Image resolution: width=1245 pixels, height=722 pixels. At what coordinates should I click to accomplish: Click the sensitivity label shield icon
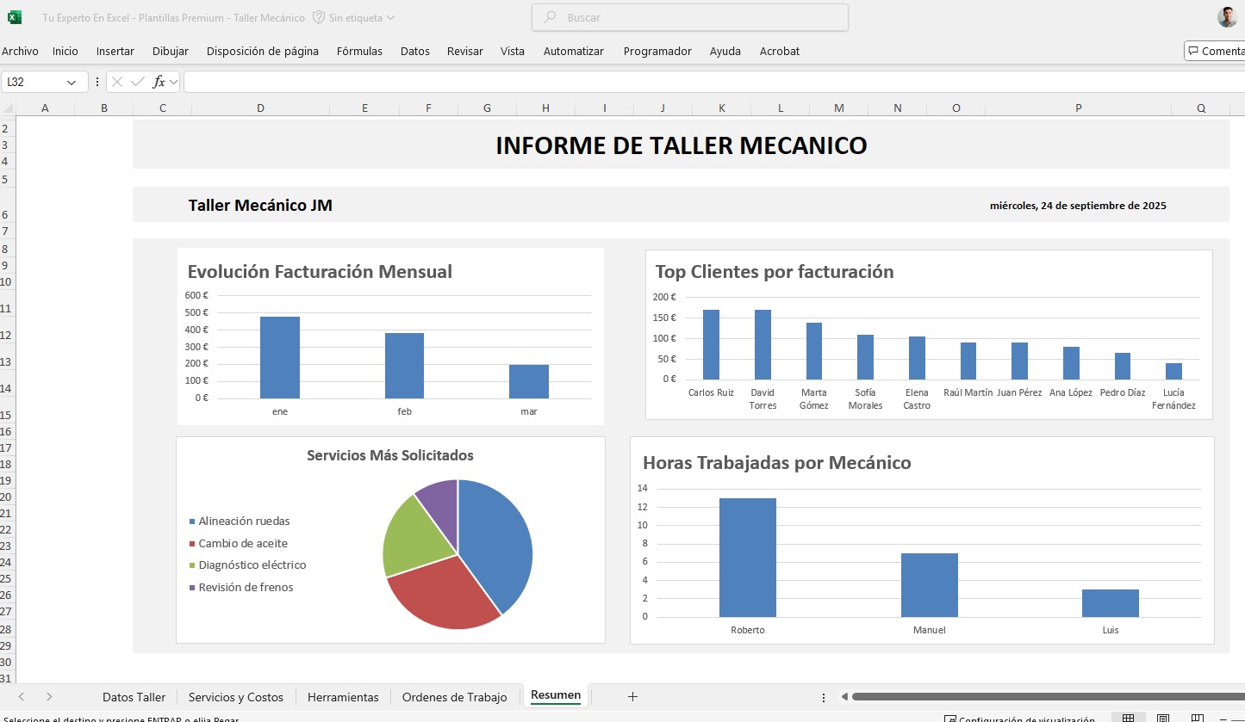(x=319, y=17)
